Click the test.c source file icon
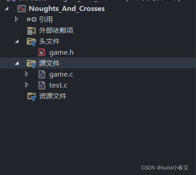Viewport: 196px width, 175px height. pos(42,85)
